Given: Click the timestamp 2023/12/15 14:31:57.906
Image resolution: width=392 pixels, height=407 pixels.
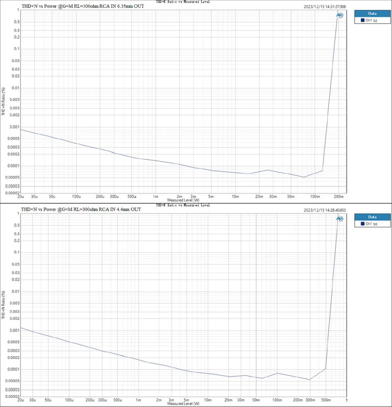Looking at the screenshot, I should click(x=325, y=7).
